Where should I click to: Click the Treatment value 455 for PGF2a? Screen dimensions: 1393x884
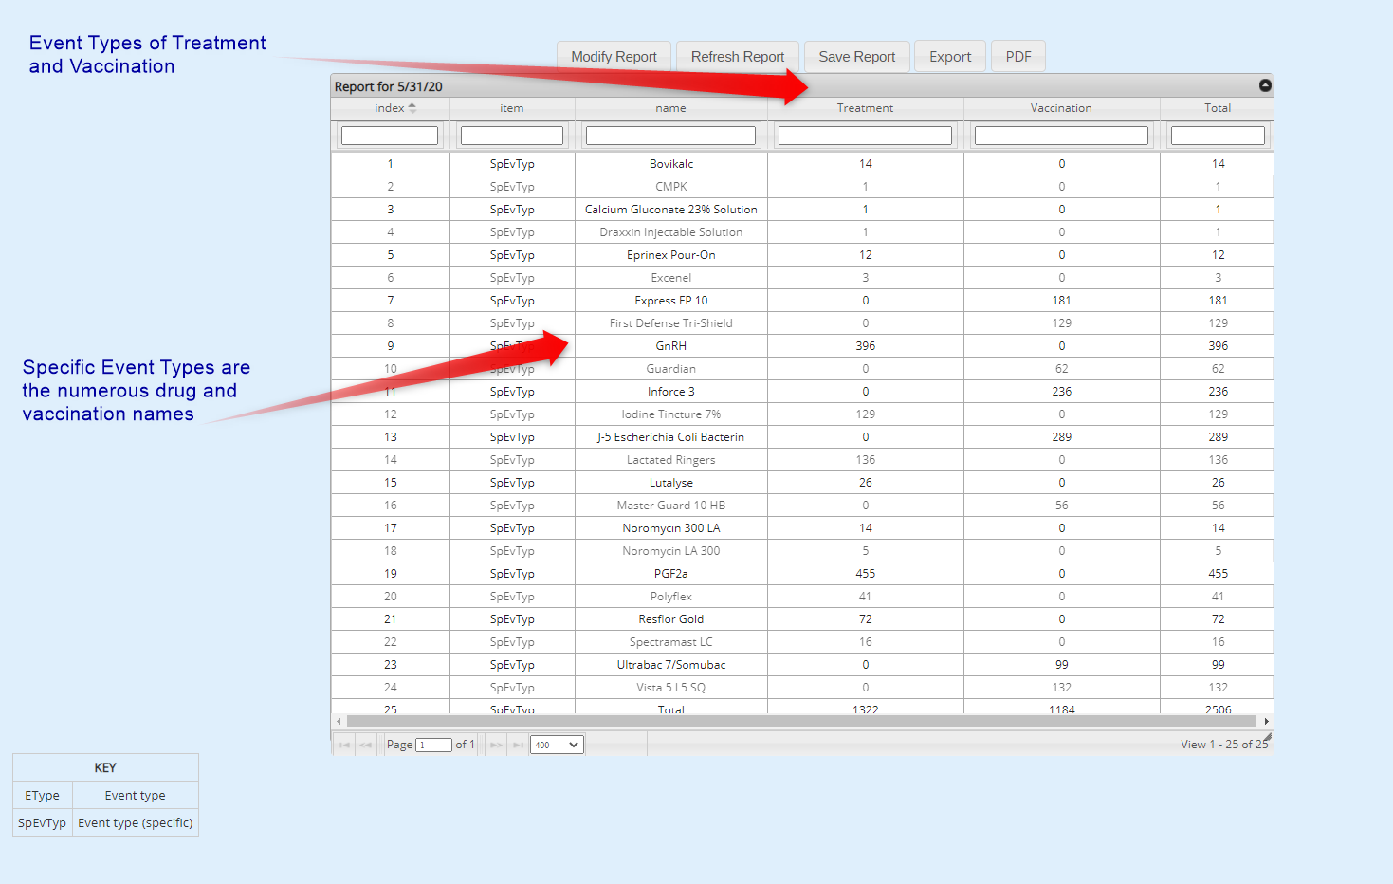865,574
